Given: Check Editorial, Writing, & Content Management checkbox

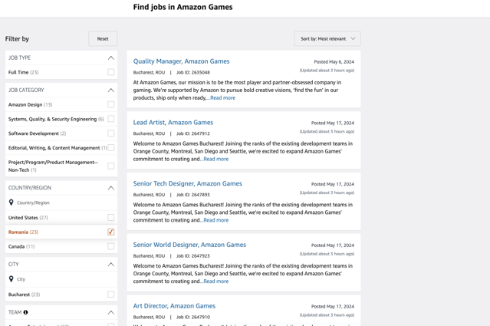Looking at the screenshot, I should tap(111, 147).
